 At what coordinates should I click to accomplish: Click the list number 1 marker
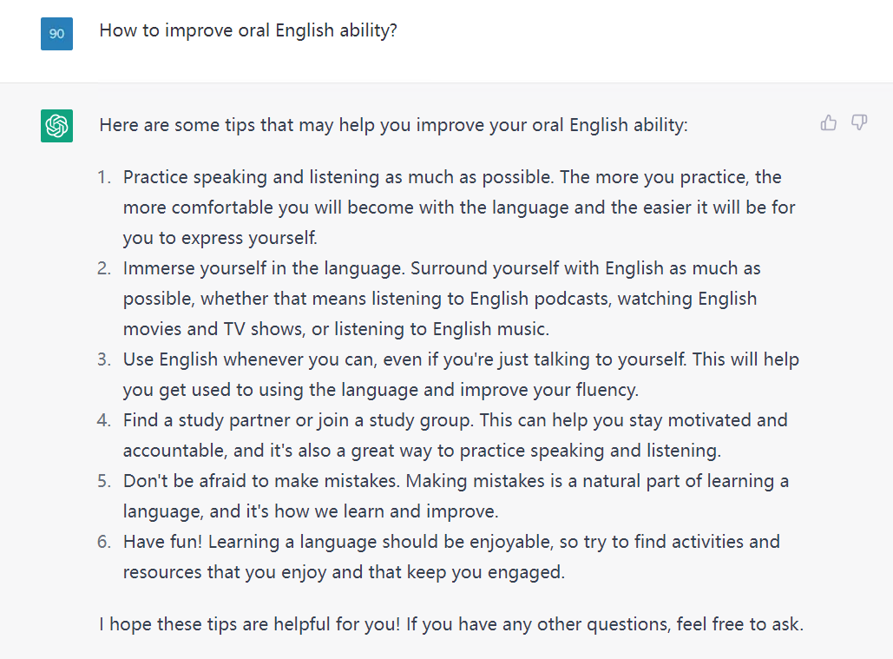103,177
